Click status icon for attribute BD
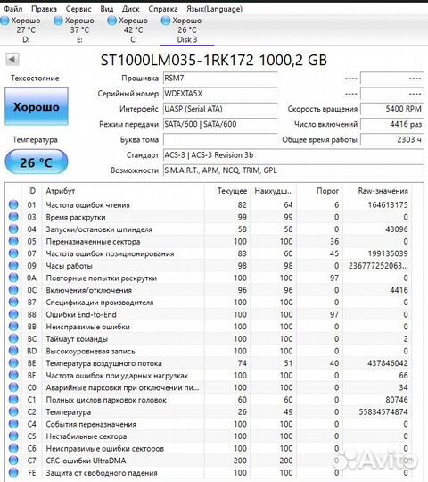The width and height of the screenshot is (428, 482). 13,351
